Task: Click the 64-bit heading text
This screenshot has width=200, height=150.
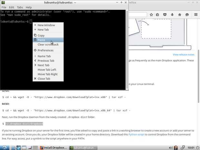Action: [x=6, y=104]
